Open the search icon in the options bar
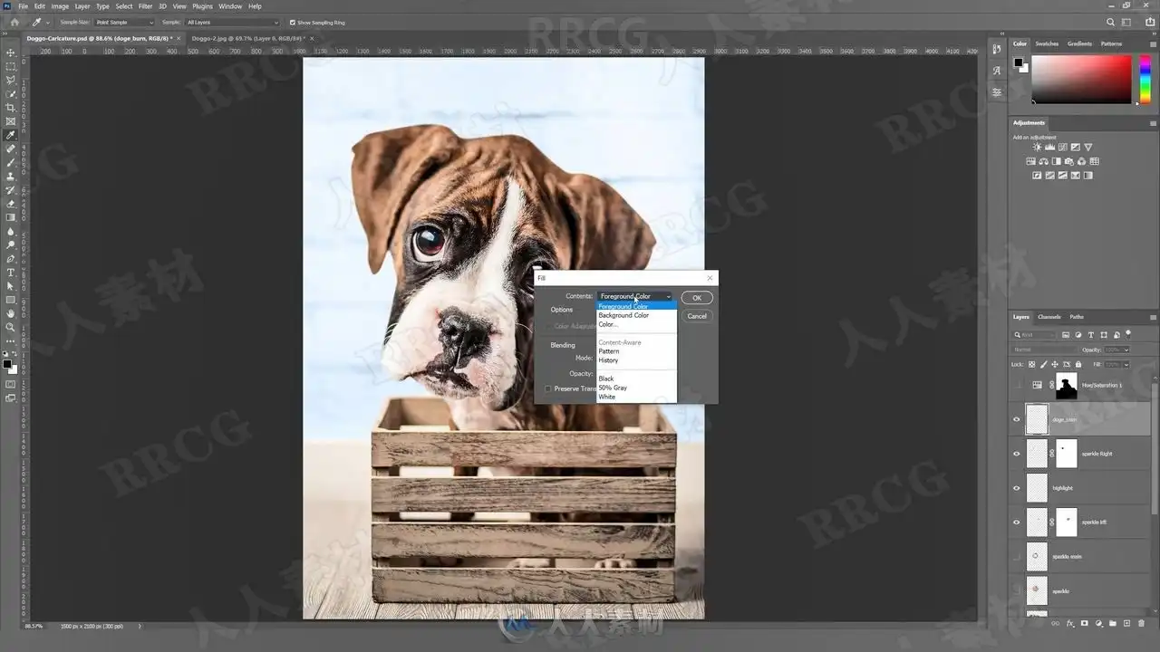1160x652 pixels. [x=1111, y=22]
